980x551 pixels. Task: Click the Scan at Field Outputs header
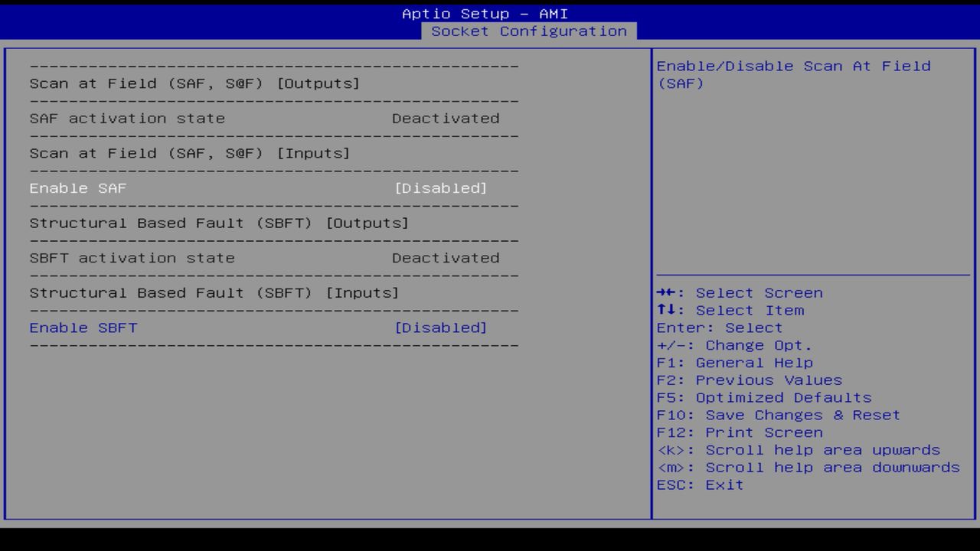pyautogui.click(x=194, y=83)
